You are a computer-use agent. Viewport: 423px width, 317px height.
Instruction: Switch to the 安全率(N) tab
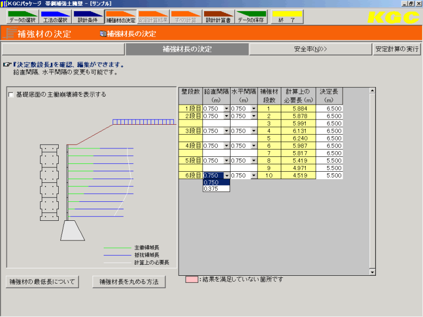tap(310, 49)
